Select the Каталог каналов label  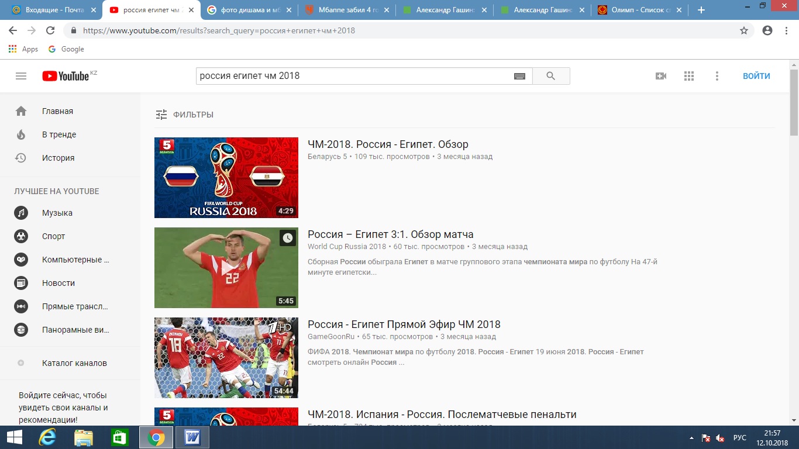74,363
